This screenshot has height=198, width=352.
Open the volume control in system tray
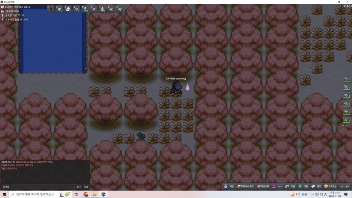point(321,195)
